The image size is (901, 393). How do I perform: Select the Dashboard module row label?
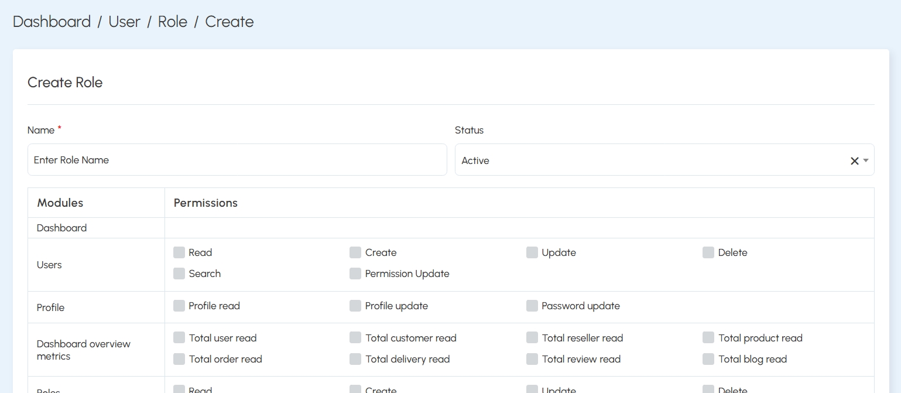point(61,228)
